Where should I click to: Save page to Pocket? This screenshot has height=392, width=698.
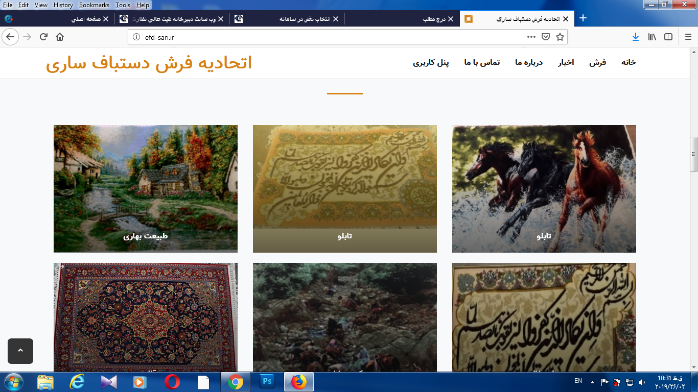545,37
